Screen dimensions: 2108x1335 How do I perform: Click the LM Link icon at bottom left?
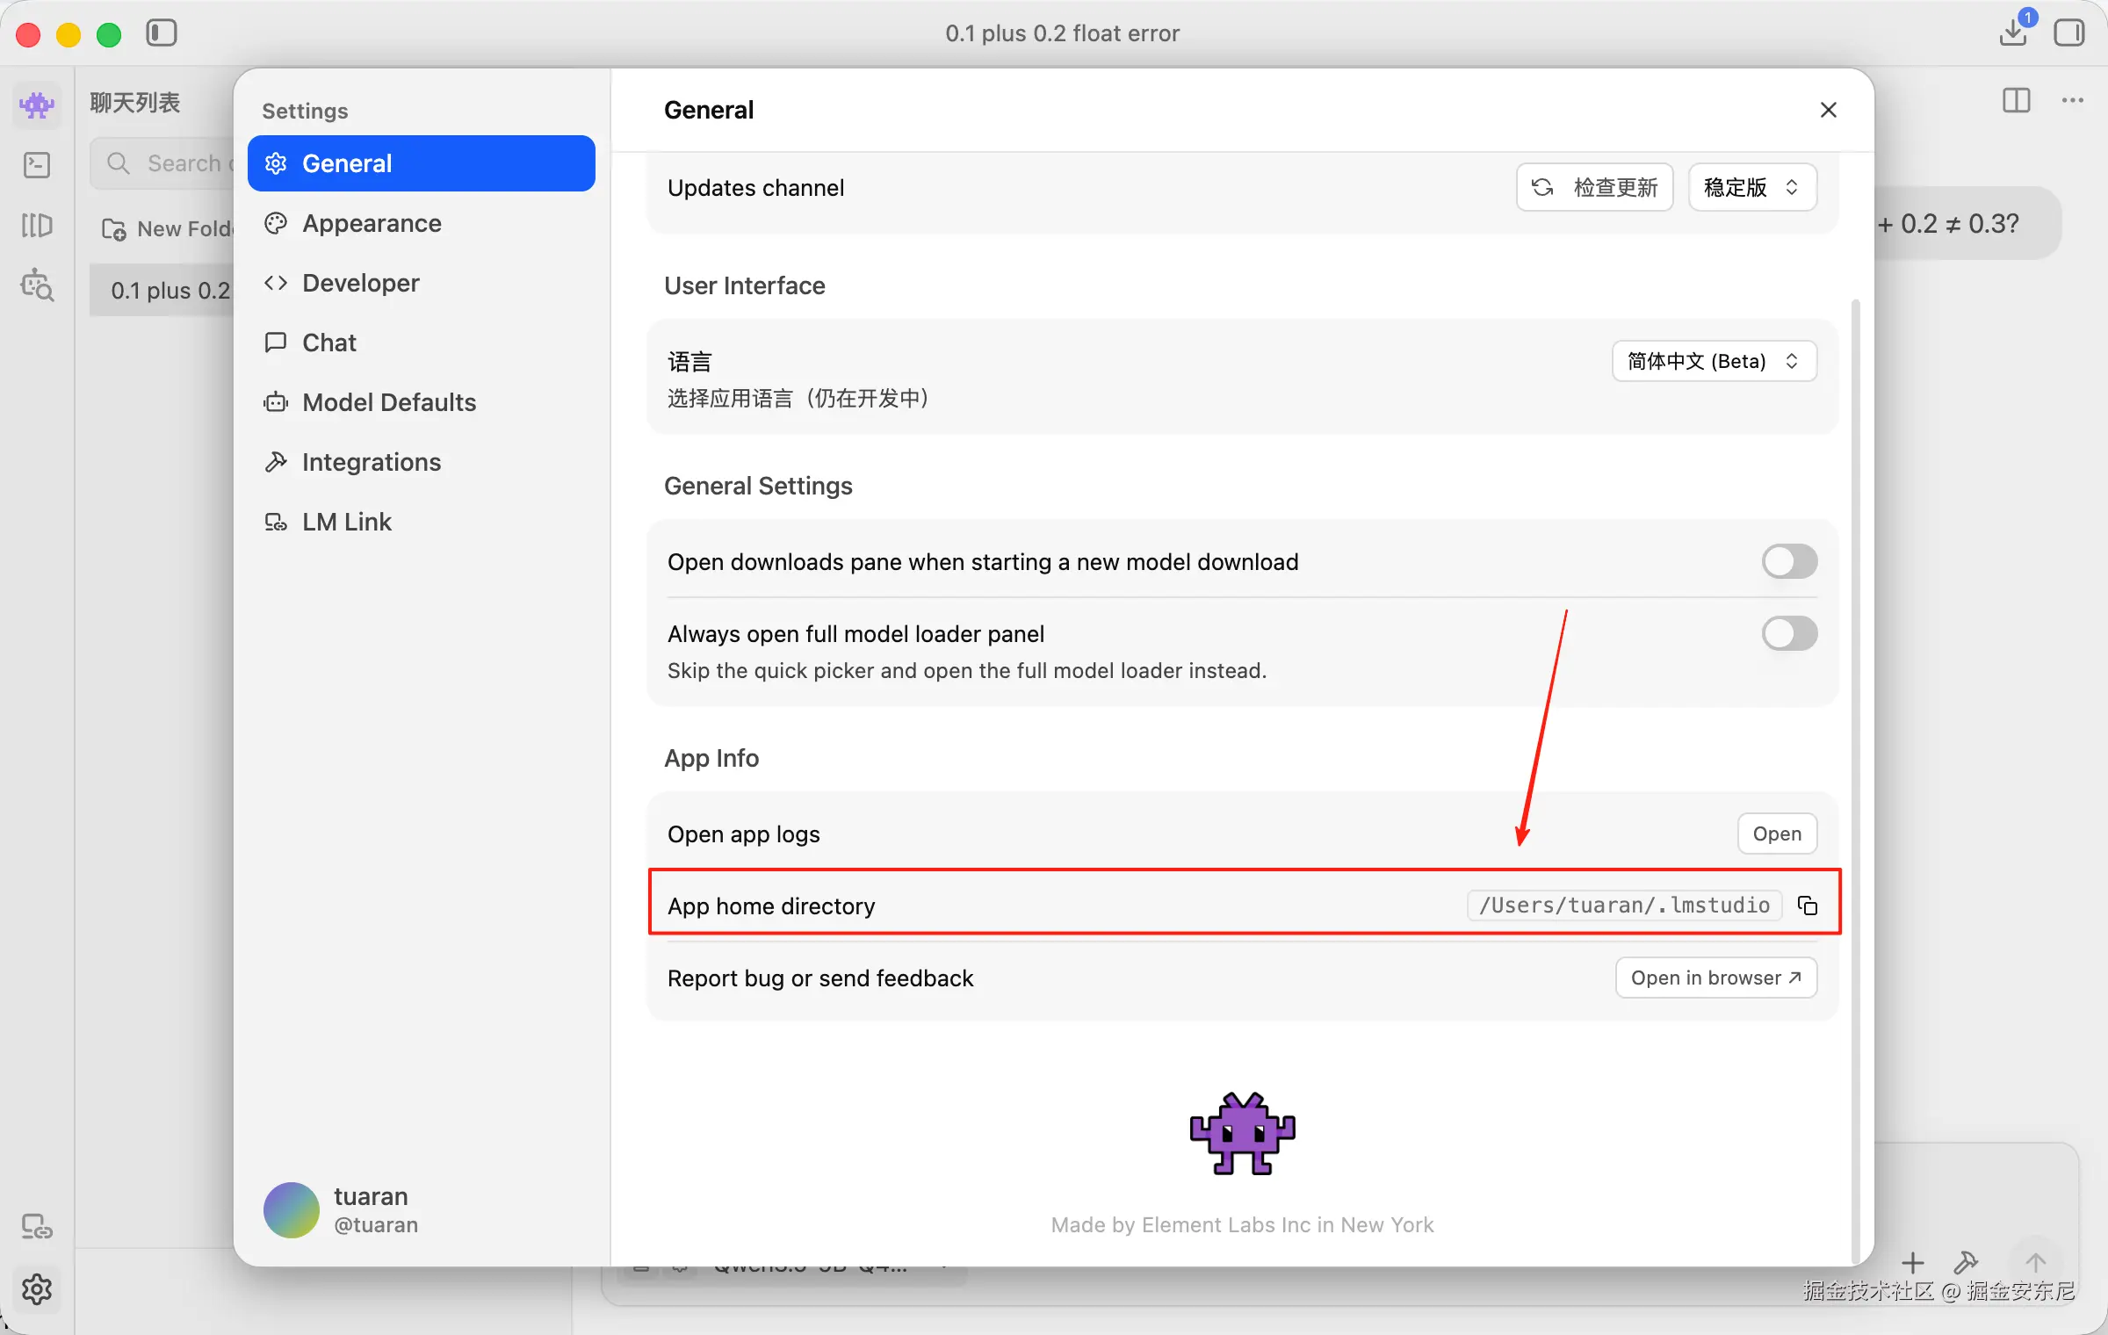[x=37, y=1225]
